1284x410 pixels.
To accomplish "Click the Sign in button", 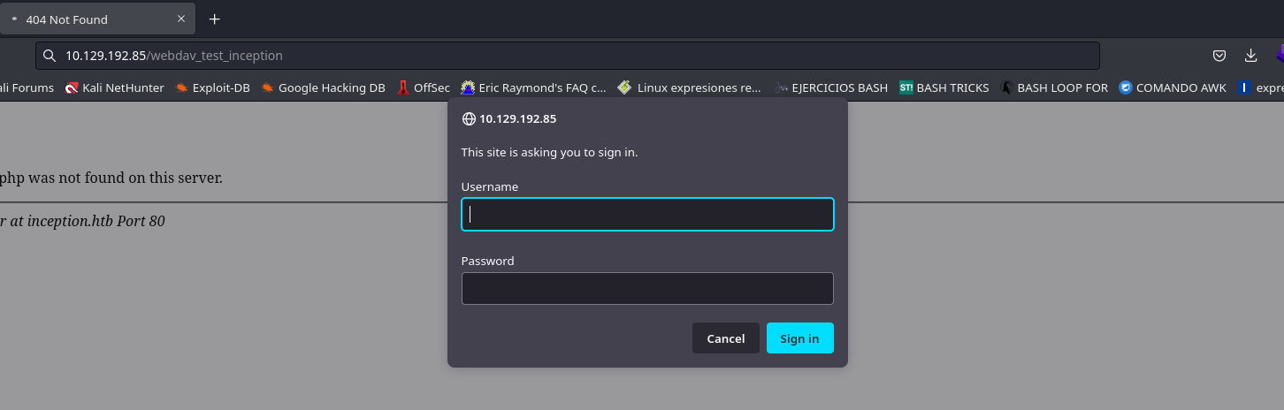I will (x=799, y=338).
